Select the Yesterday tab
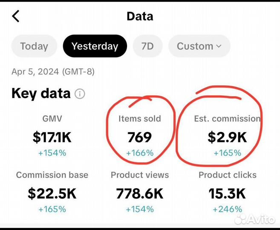Viewport: 280px width, 230px height. tap(95, 46)
